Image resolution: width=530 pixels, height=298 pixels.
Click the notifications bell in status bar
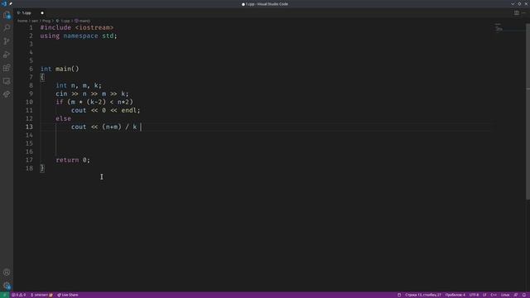[x=524, y=295]
